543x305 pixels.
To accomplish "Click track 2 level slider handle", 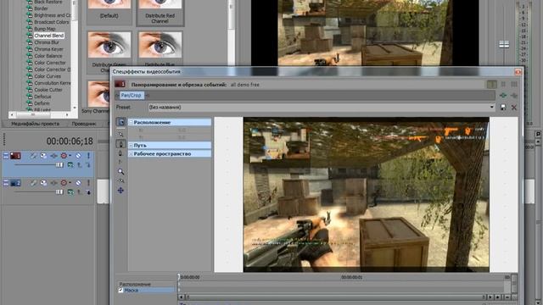I will (x=59, y=192).
